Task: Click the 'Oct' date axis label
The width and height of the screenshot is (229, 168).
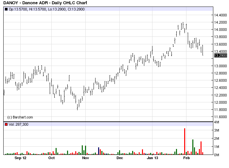Action: [x=52, y=158]
